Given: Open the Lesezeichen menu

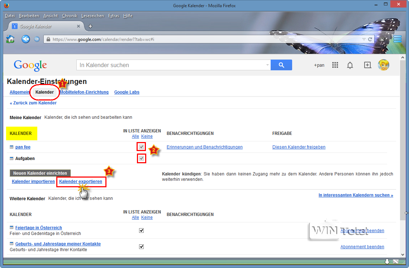Looking at the screenshot, I should pos(92,16).
